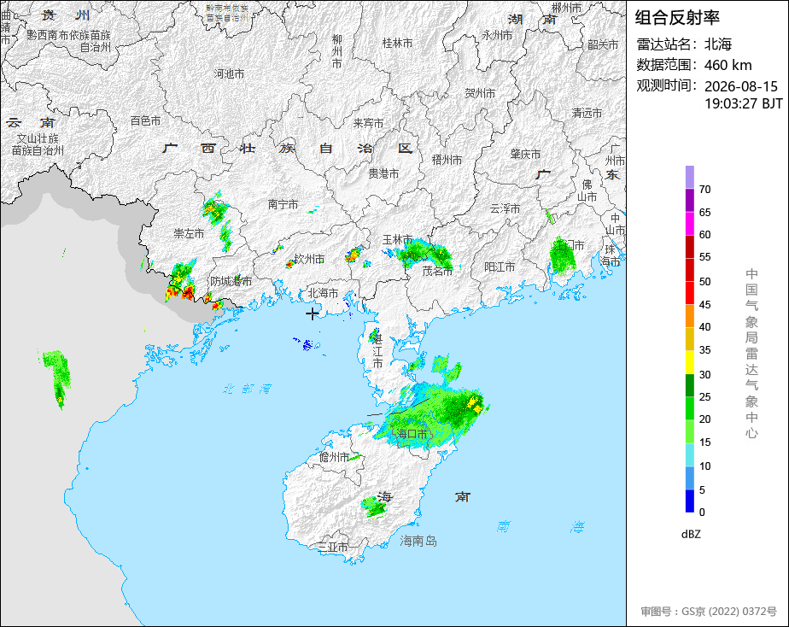Screen dimensions: 789x627
Task: Click the 南宁市 city label
Action: [283, 204]
